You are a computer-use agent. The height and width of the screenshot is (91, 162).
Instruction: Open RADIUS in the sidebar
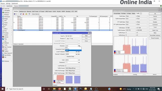point(6,43)
